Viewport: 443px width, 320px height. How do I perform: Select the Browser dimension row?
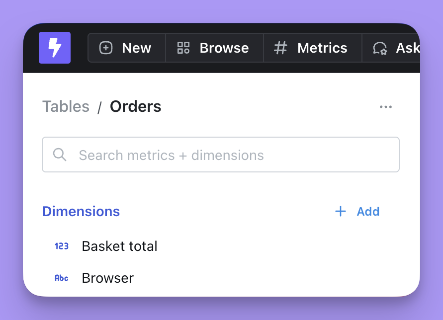point(107,278)
